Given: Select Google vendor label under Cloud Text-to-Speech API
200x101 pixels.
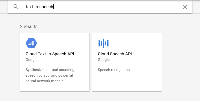Looking at the screenshot, I should pyautogui.click(x=32, y=60).
